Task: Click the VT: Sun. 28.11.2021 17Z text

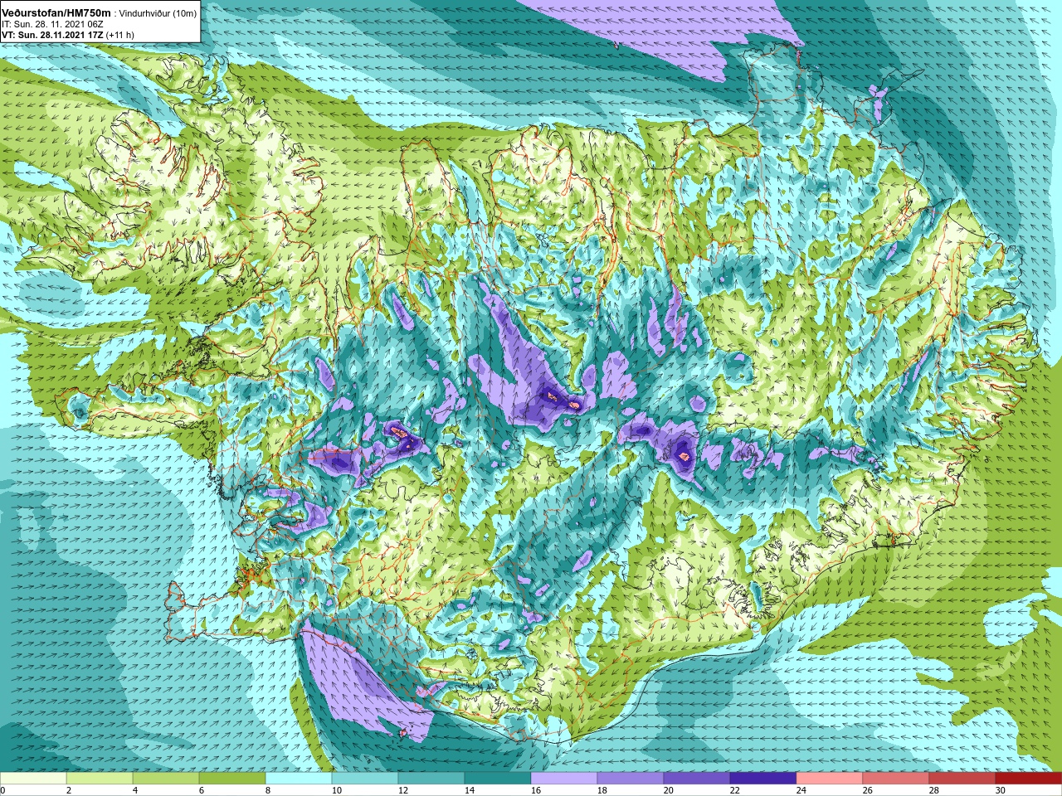Action: coord(52,35)
